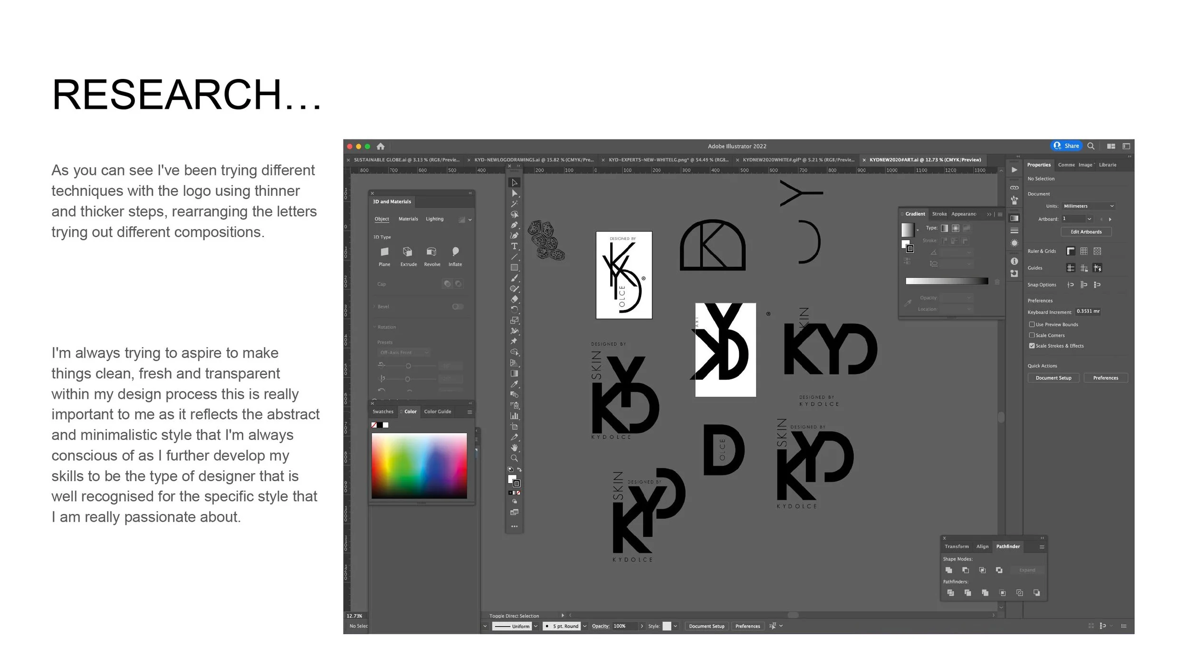Choose the Revolve 3D type
Viewport: 1188px width, 669px height.
click(432, 256)
